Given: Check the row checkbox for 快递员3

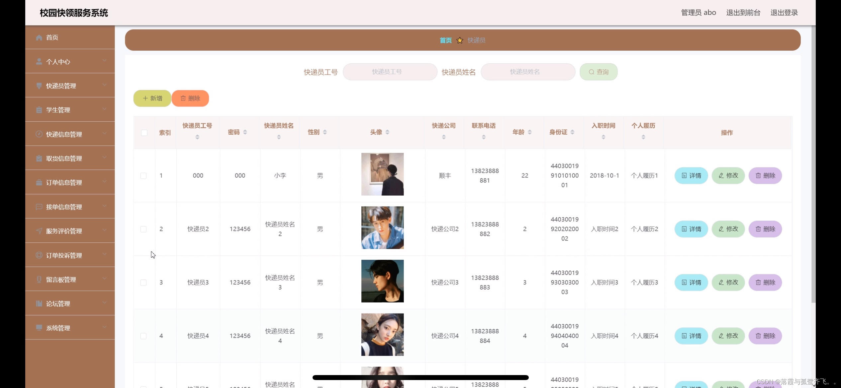Looking at the screenshot, I should tap(143, 283).
